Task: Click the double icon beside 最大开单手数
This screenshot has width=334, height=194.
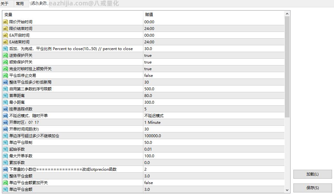Action: point(5,156)
